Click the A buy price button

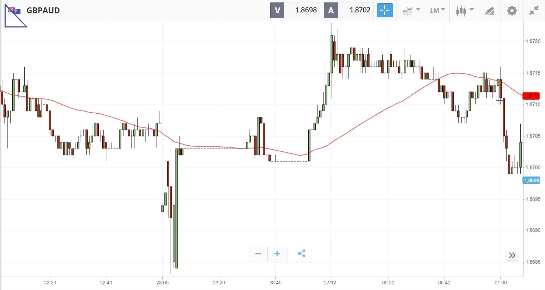coord(331,10)
